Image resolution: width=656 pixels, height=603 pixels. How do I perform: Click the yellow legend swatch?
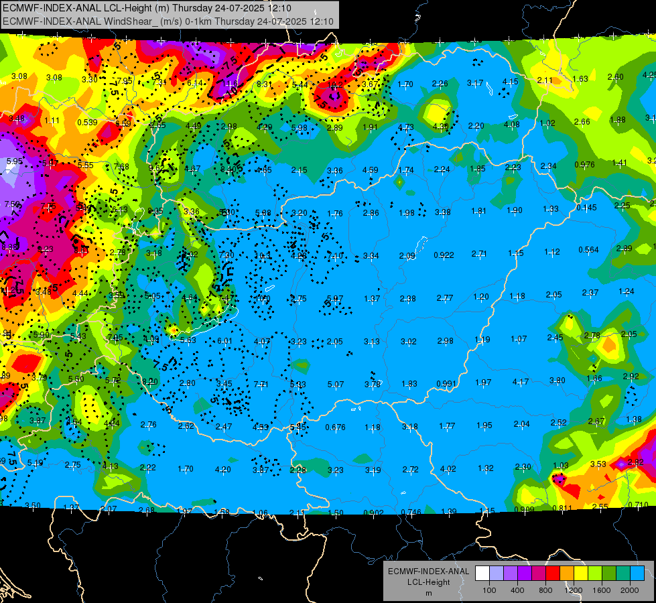tap(581, 574)
